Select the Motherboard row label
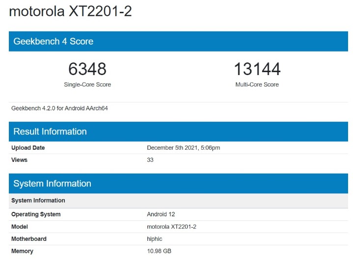The image size is (353, 260). pyautogui.click(x=29, y=239)
